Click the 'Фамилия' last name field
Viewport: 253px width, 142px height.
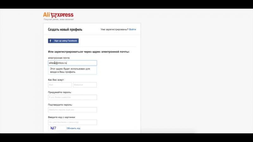tap(85, 85)
